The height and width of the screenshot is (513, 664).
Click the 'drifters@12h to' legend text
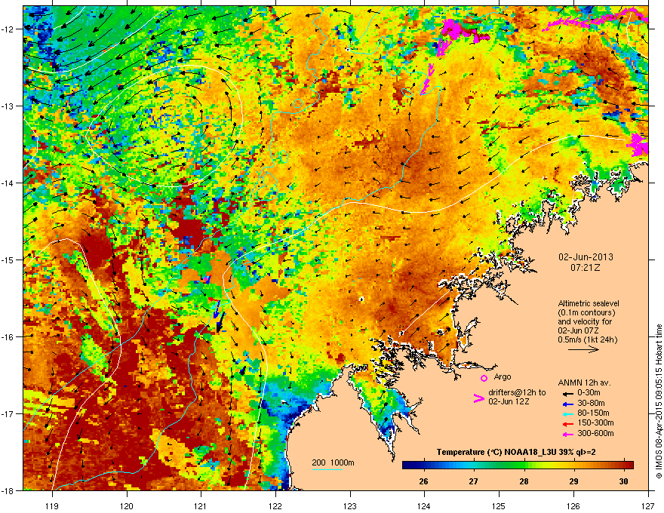pos(517,393)
